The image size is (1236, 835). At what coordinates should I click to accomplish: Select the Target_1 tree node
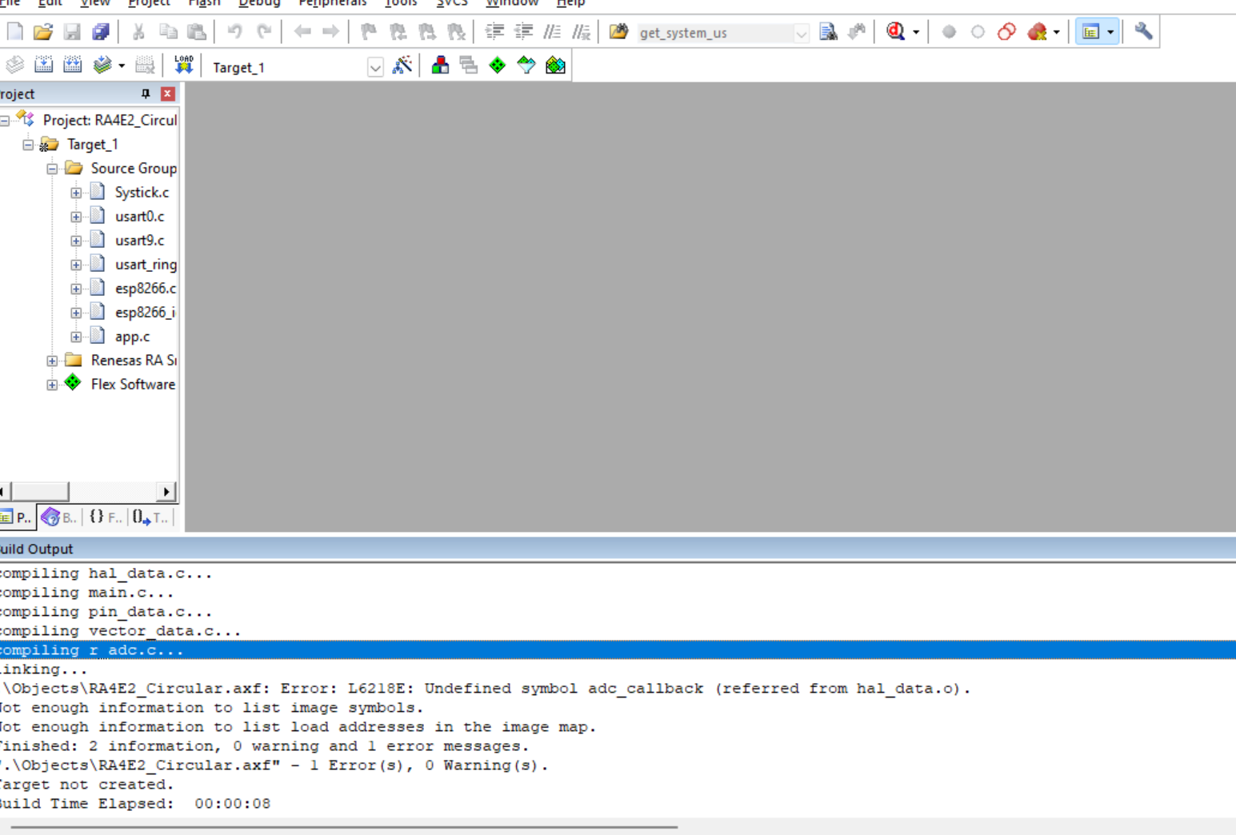[92, 145]
